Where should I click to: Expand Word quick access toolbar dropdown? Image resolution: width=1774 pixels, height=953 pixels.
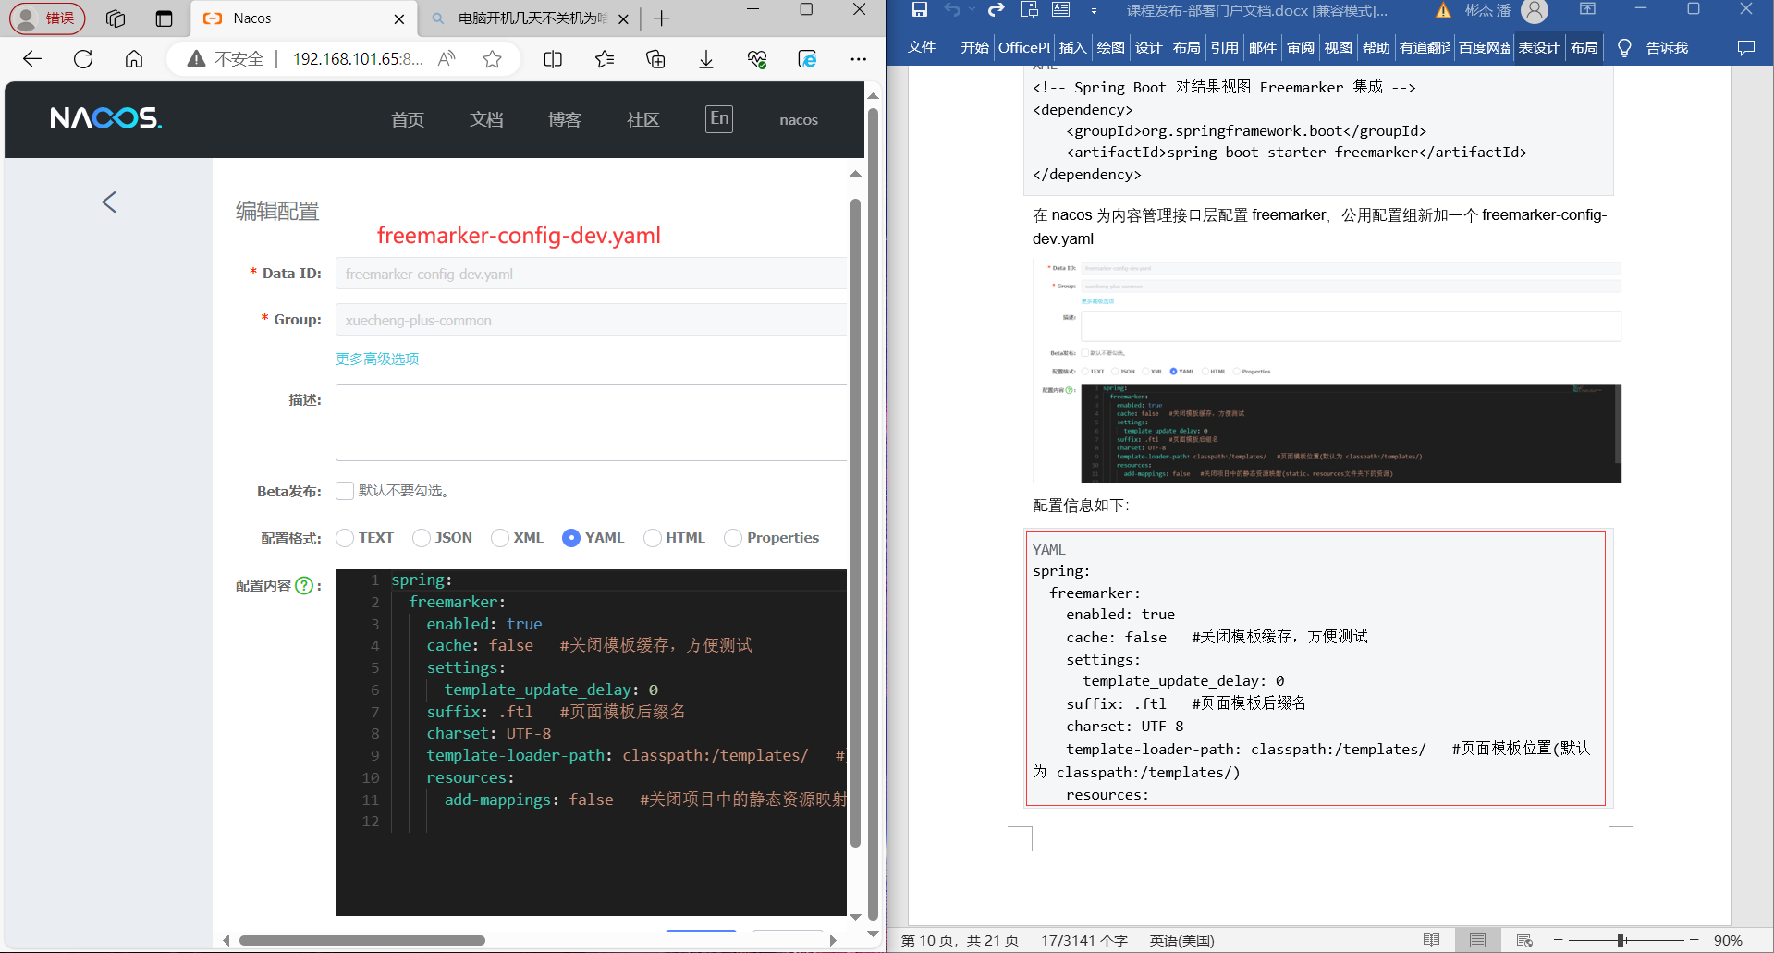pos(1094,10)
